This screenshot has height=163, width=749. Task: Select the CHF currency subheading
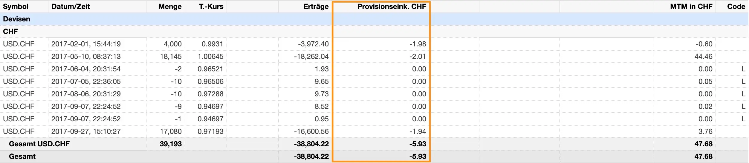click(x=10, y=32)
